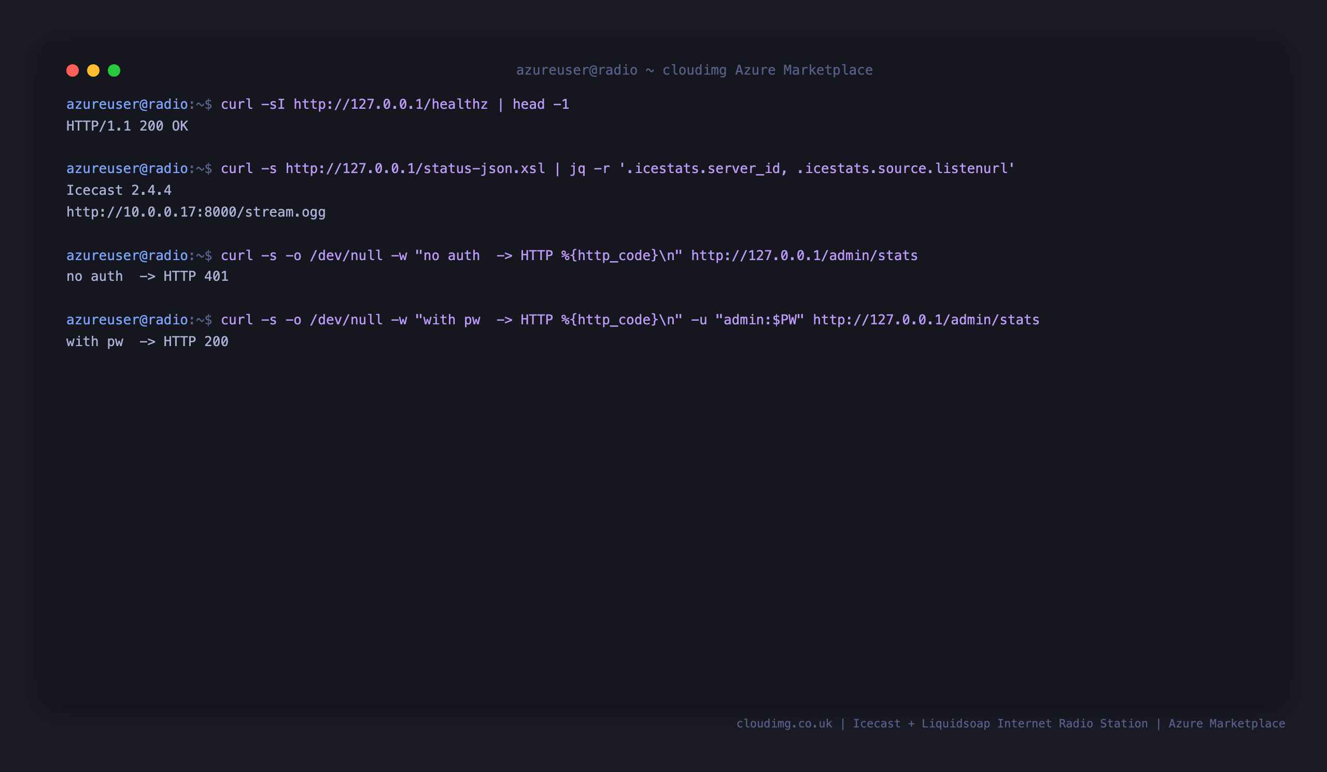Image resolution: width=1327 pixels, height=772 pixels.
Task: Click the curl command using -u "admin:$PW"
Action: (x=630, y=320)
